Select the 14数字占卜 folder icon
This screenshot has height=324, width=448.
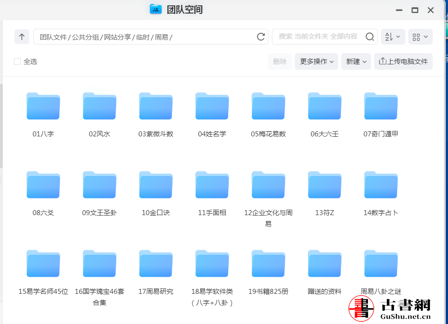coord(381,184)
